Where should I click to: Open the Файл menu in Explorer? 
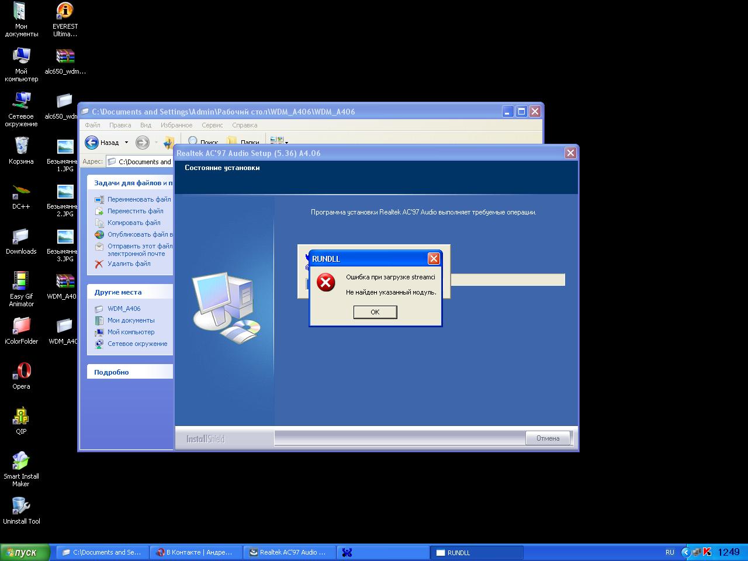pos(92,125)
